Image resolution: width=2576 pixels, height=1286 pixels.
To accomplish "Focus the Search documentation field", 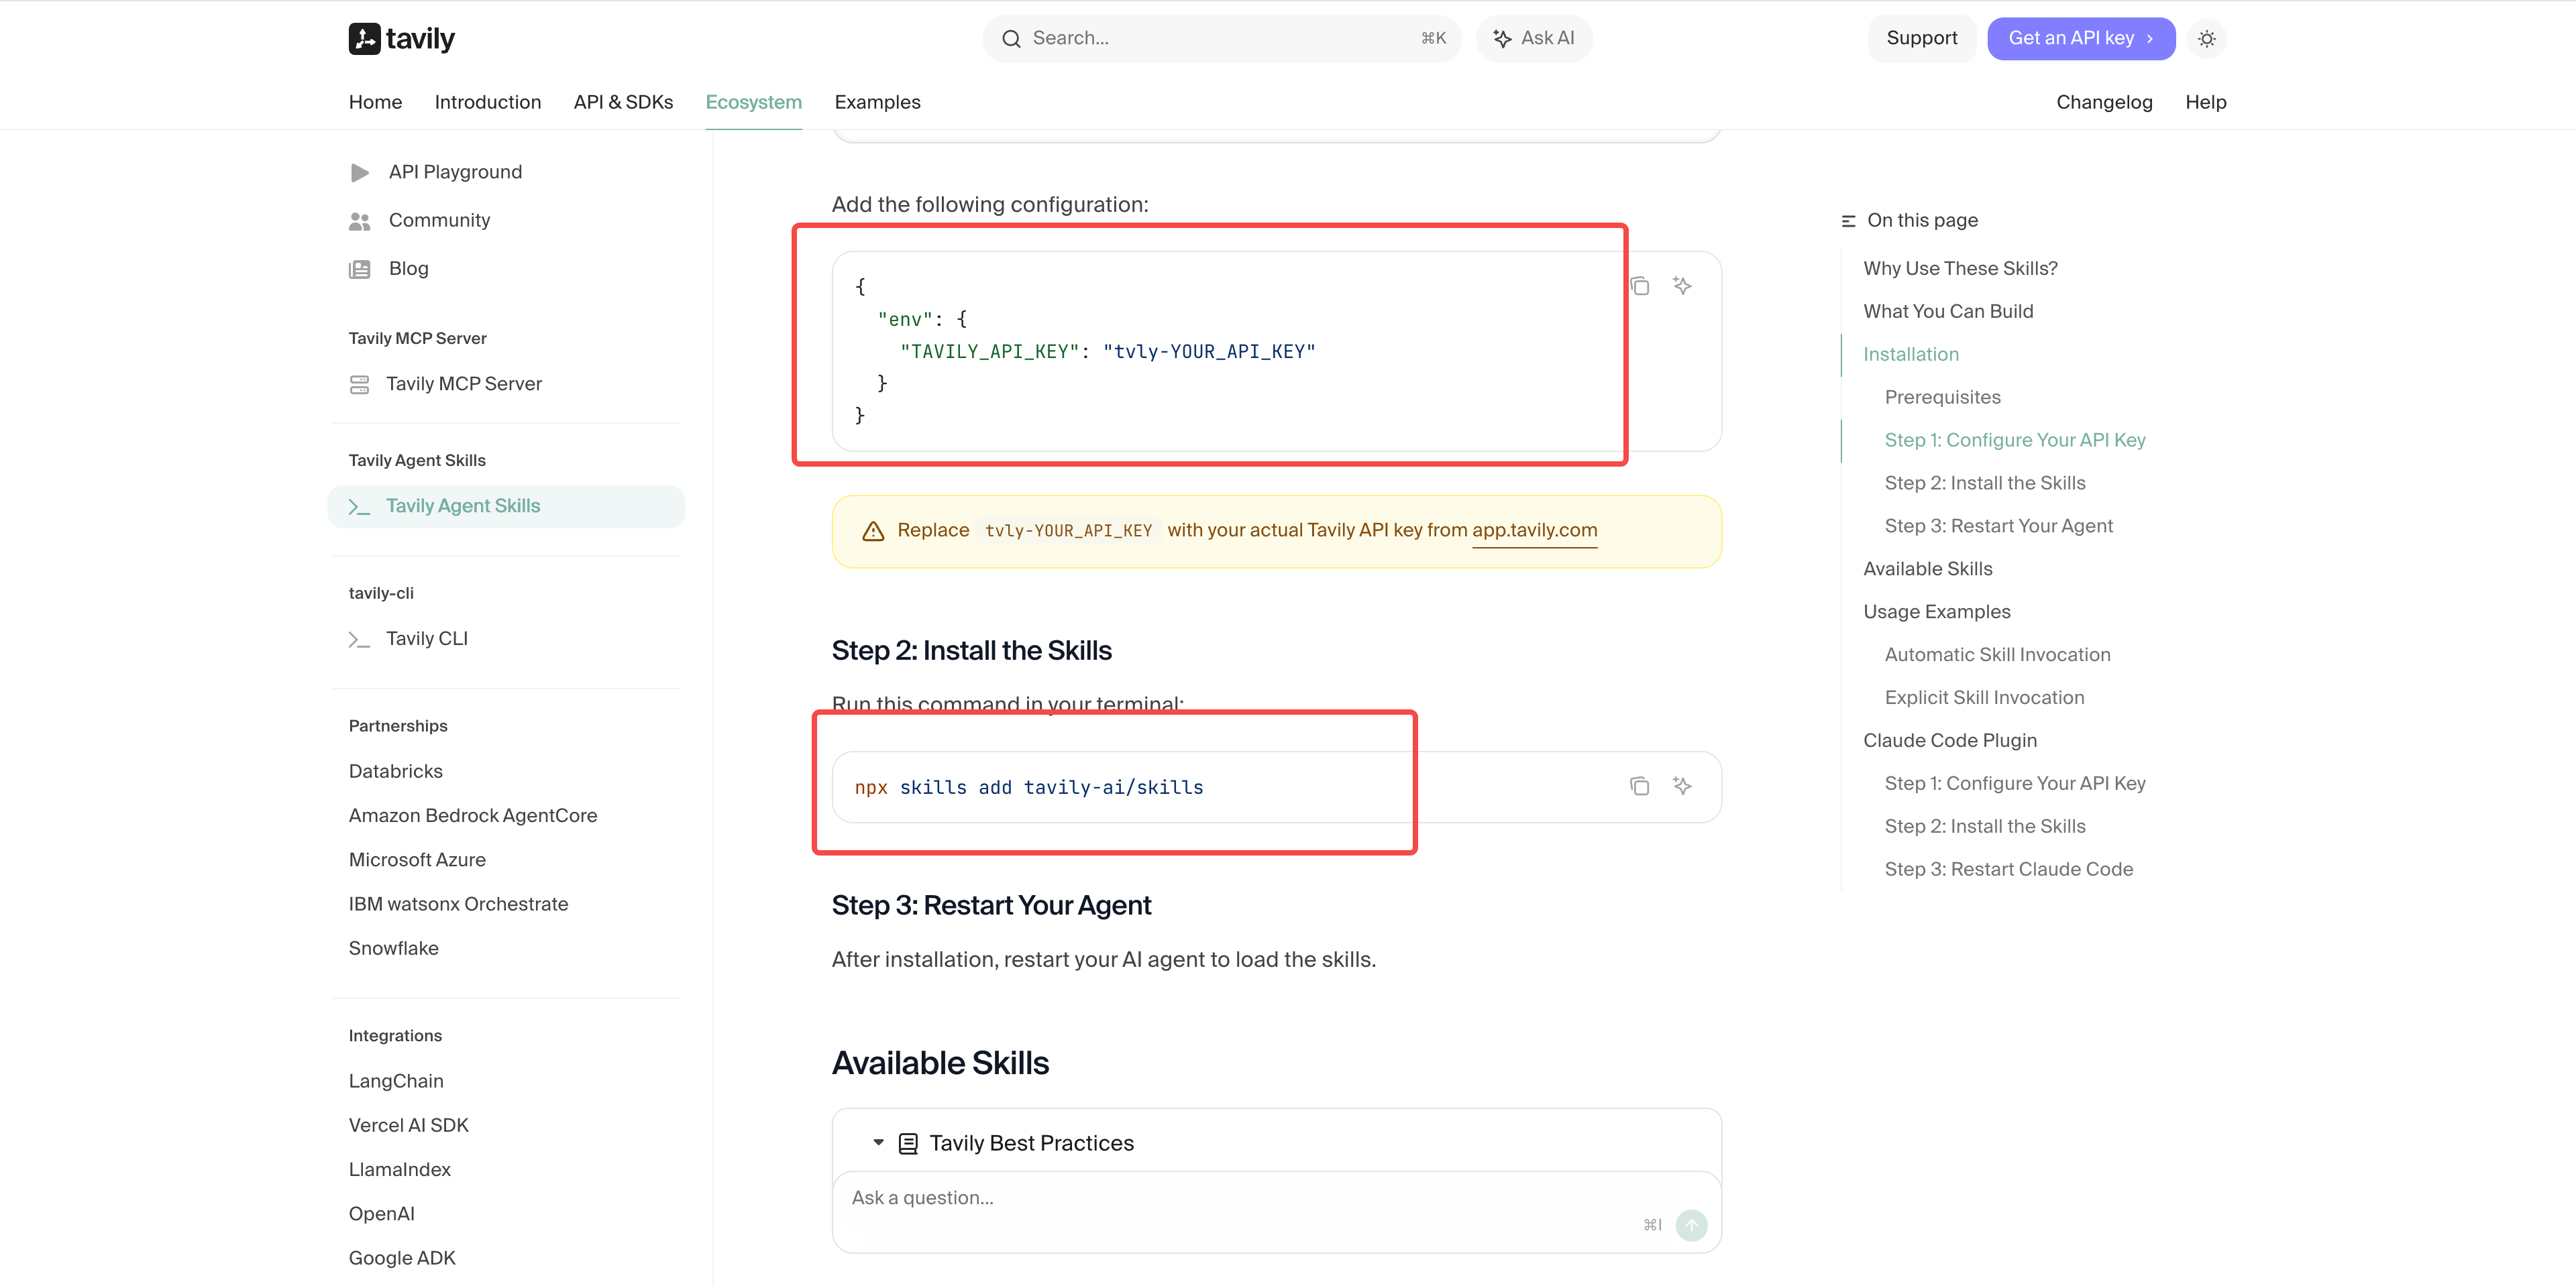I will click(x=1220, y=39).
